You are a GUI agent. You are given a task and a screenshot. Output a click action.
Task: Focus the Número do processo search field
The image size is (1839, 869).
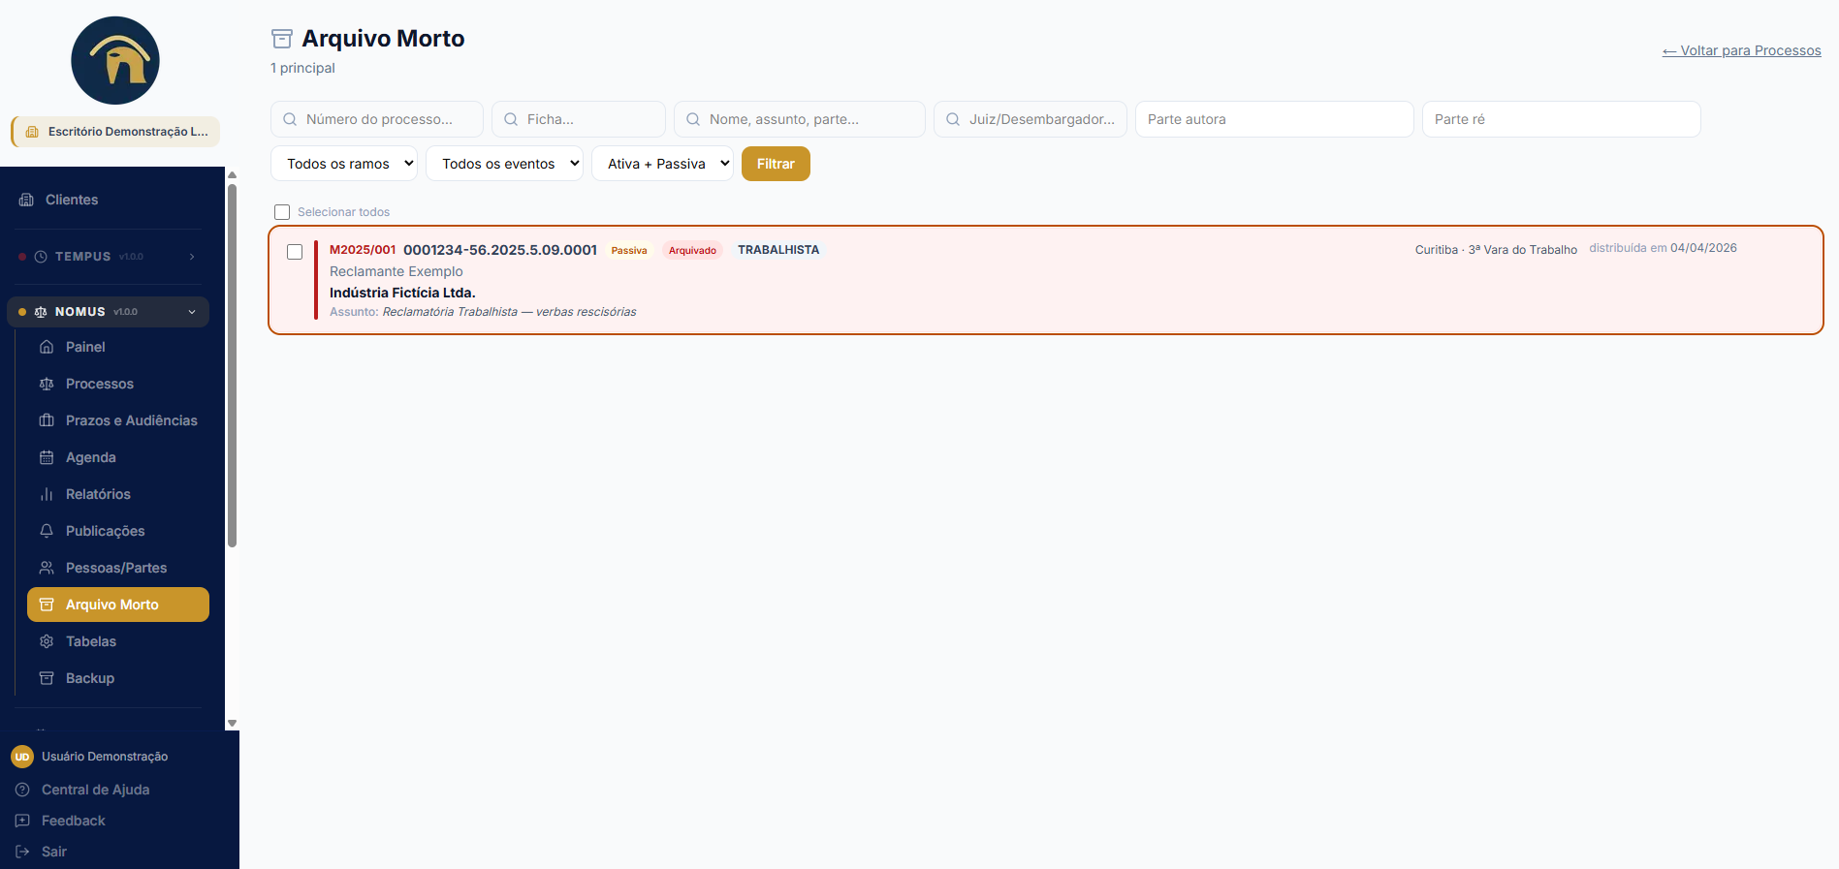point(377,119)
